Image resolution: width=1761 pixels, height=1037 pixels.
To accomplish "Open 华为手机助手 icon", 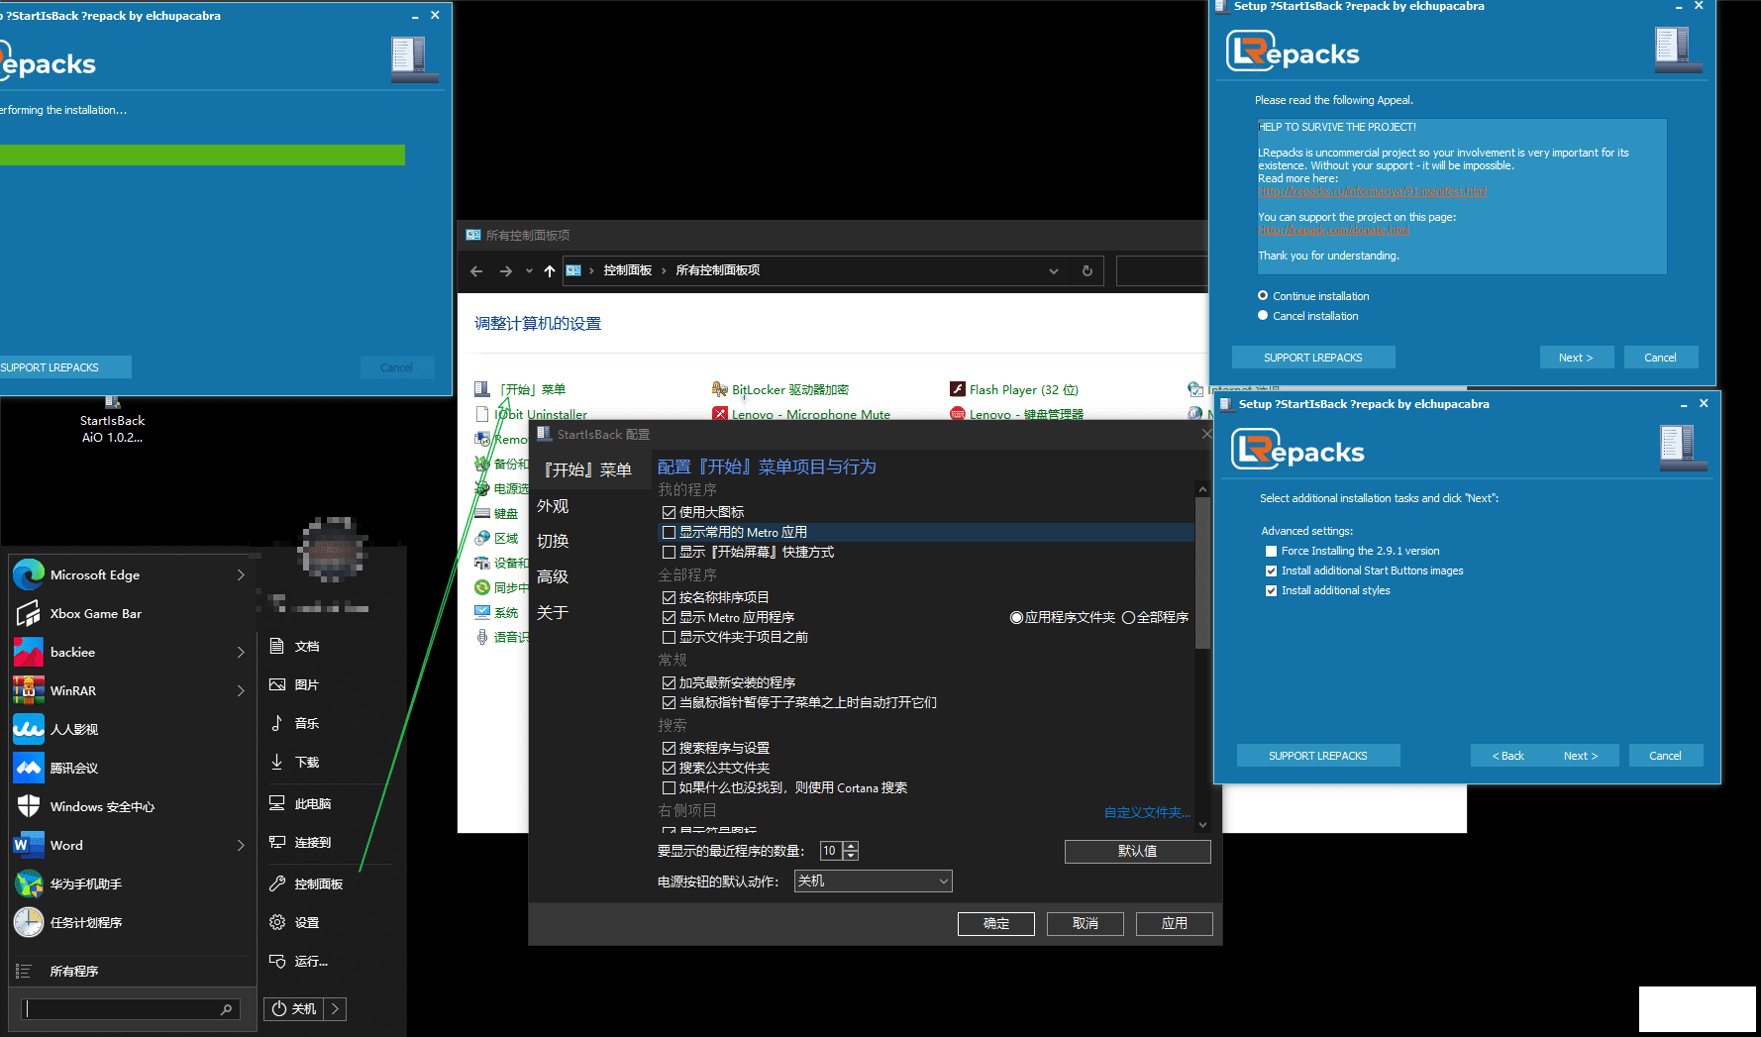I will [x=29, y=883].
